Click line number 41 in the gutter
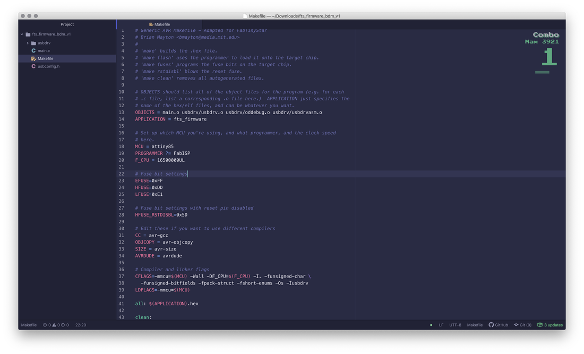This screenshot has width=584, height=354. (x=122, y=304)
